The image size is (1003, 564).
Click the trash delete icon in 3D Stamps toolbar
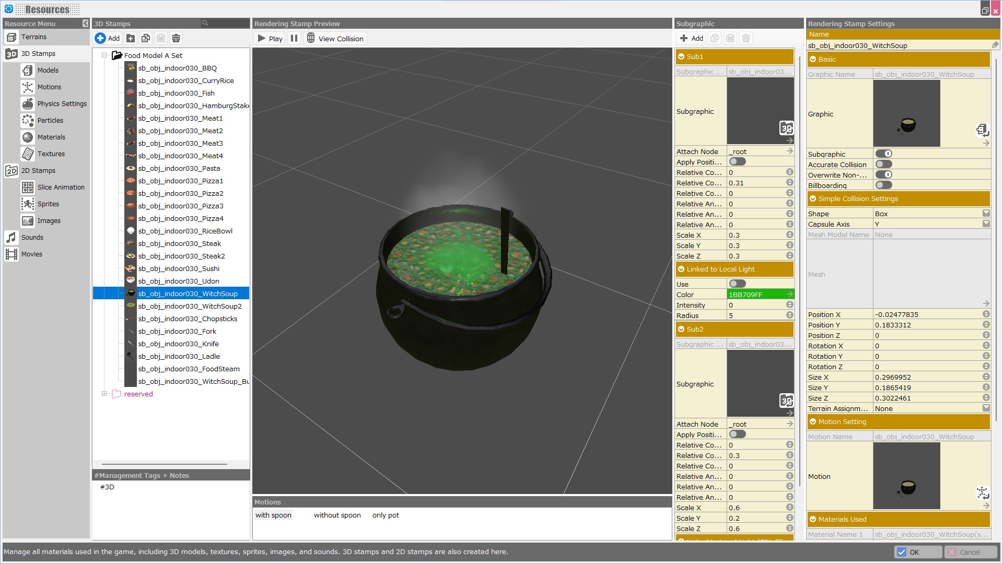(176, 38)
